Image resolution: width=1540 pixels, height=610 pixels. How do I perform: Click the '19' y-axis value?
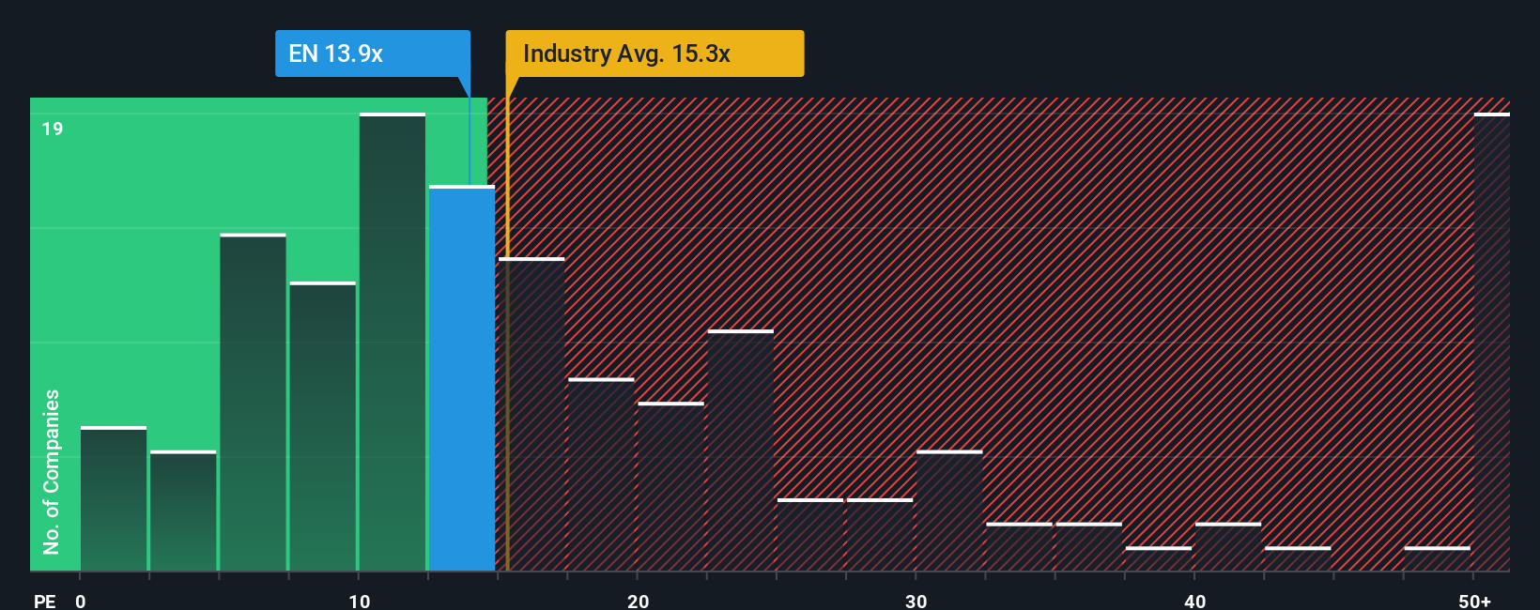pos(53,130)
